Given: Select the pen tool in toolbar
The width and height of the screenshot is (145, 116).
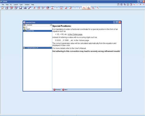Looking at the screenshot, I should point(30,8).
